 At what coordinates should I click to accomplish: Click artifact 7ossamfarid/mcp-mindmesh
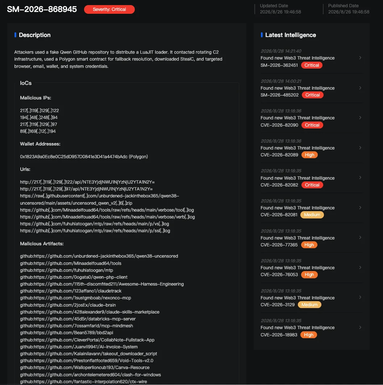click(76, 325)
